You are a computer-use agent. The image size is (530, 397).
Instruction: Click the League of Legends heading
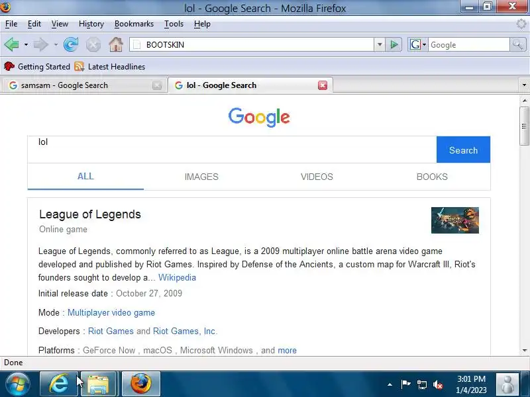point(90,214)
